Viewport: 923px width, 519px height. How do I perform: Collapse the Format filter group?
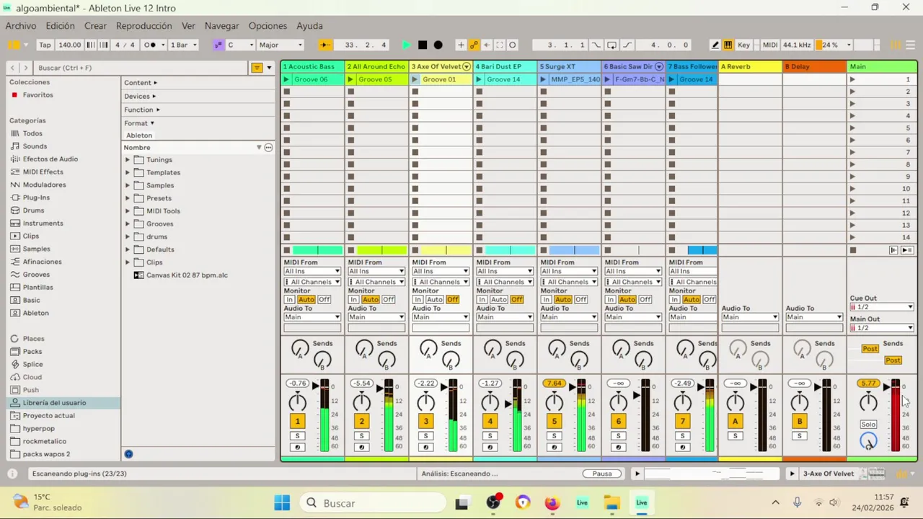point(138,123)
